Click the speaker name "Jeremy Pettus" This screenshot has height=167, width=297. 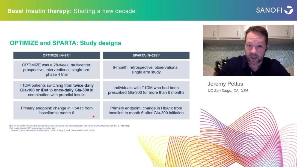[225, 84]
